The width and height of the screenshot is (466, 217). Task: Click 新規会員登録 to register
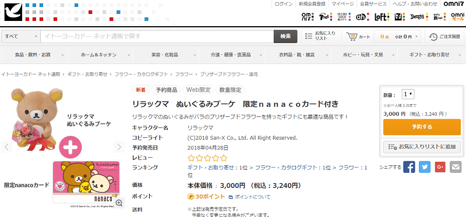(x=312, y=4)
